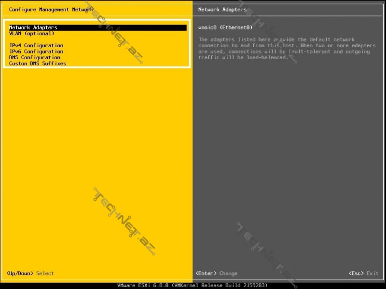Click the Network Adapters heading in right panel

click(x=222, y=10)
